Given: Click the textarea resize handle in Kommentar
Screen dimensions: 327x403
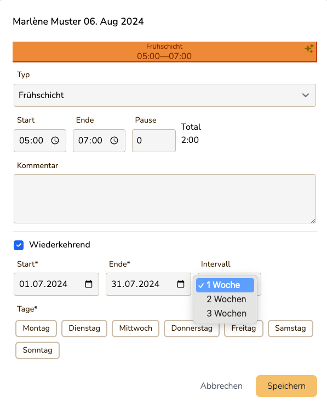Looking at the screenshot, I should pyautogui.click(x=313, y=221).
